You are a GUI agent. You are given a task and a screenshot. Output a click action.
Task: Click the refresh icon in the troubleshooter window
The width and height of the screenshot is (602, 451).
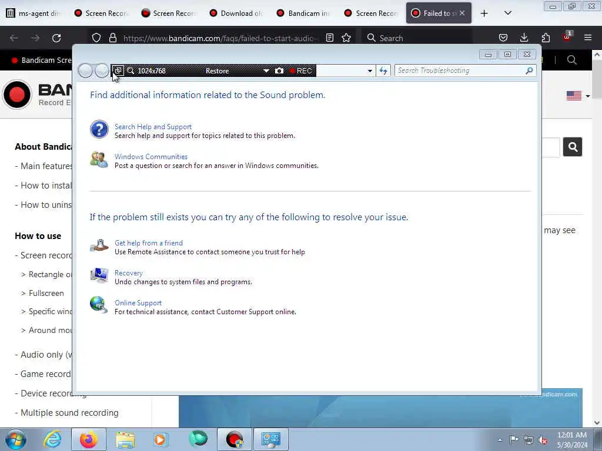pyautogui.click(x=383, y=70)
